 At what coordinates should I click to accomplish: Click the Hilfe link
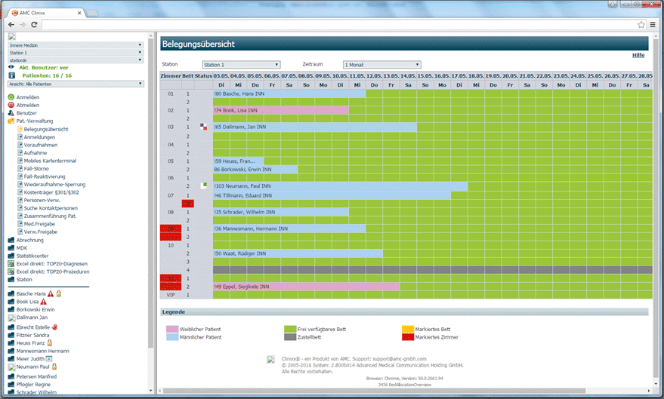coord(638,55)
